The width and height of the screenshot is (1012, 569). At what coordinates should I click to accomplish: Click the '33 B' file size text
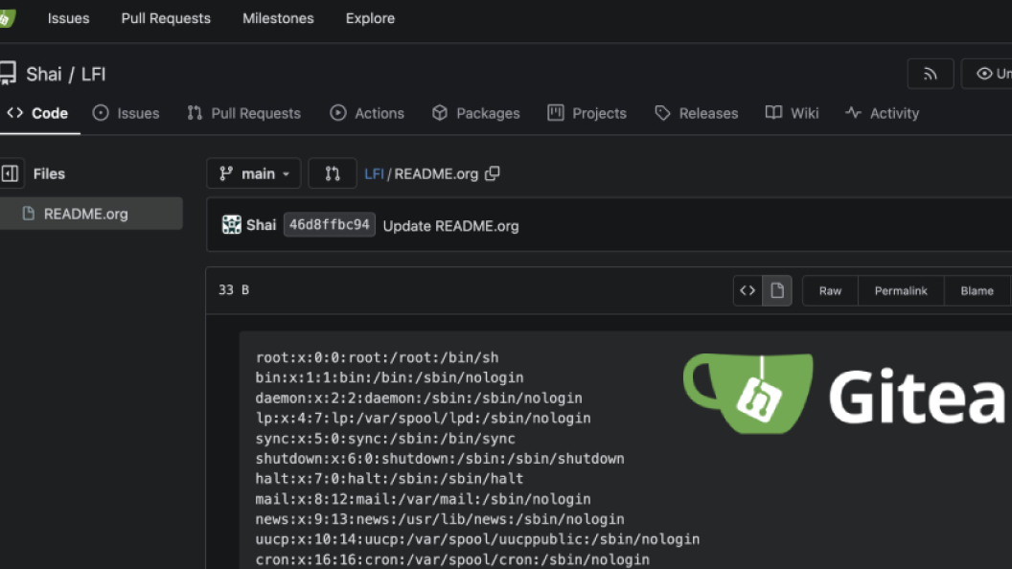click(234, 290)
